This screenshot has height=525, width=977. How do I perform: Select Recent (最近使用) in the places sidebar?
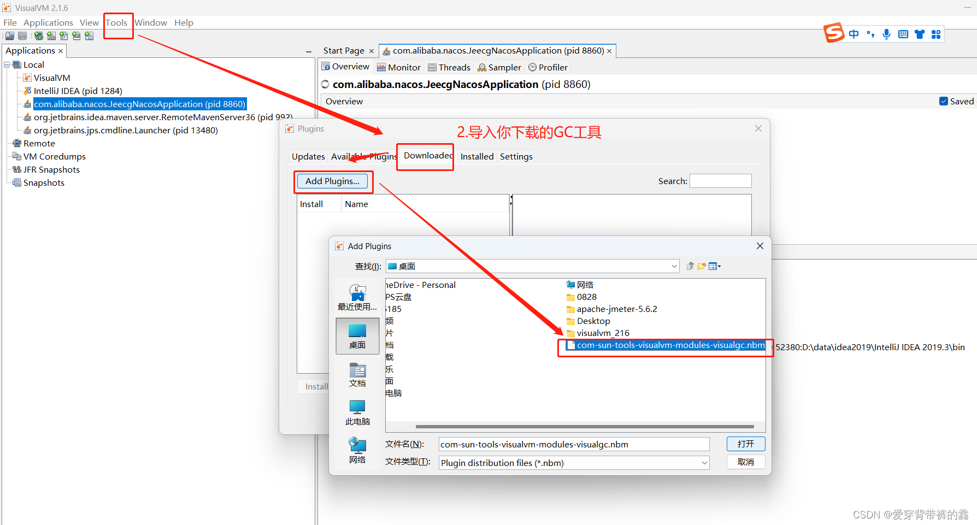coord(357,298)
